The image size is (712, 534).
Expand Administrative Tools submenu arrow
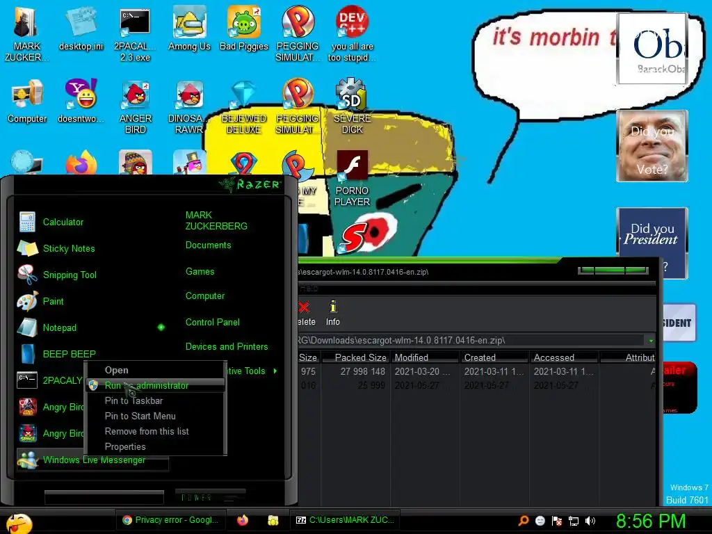[275, 371]
